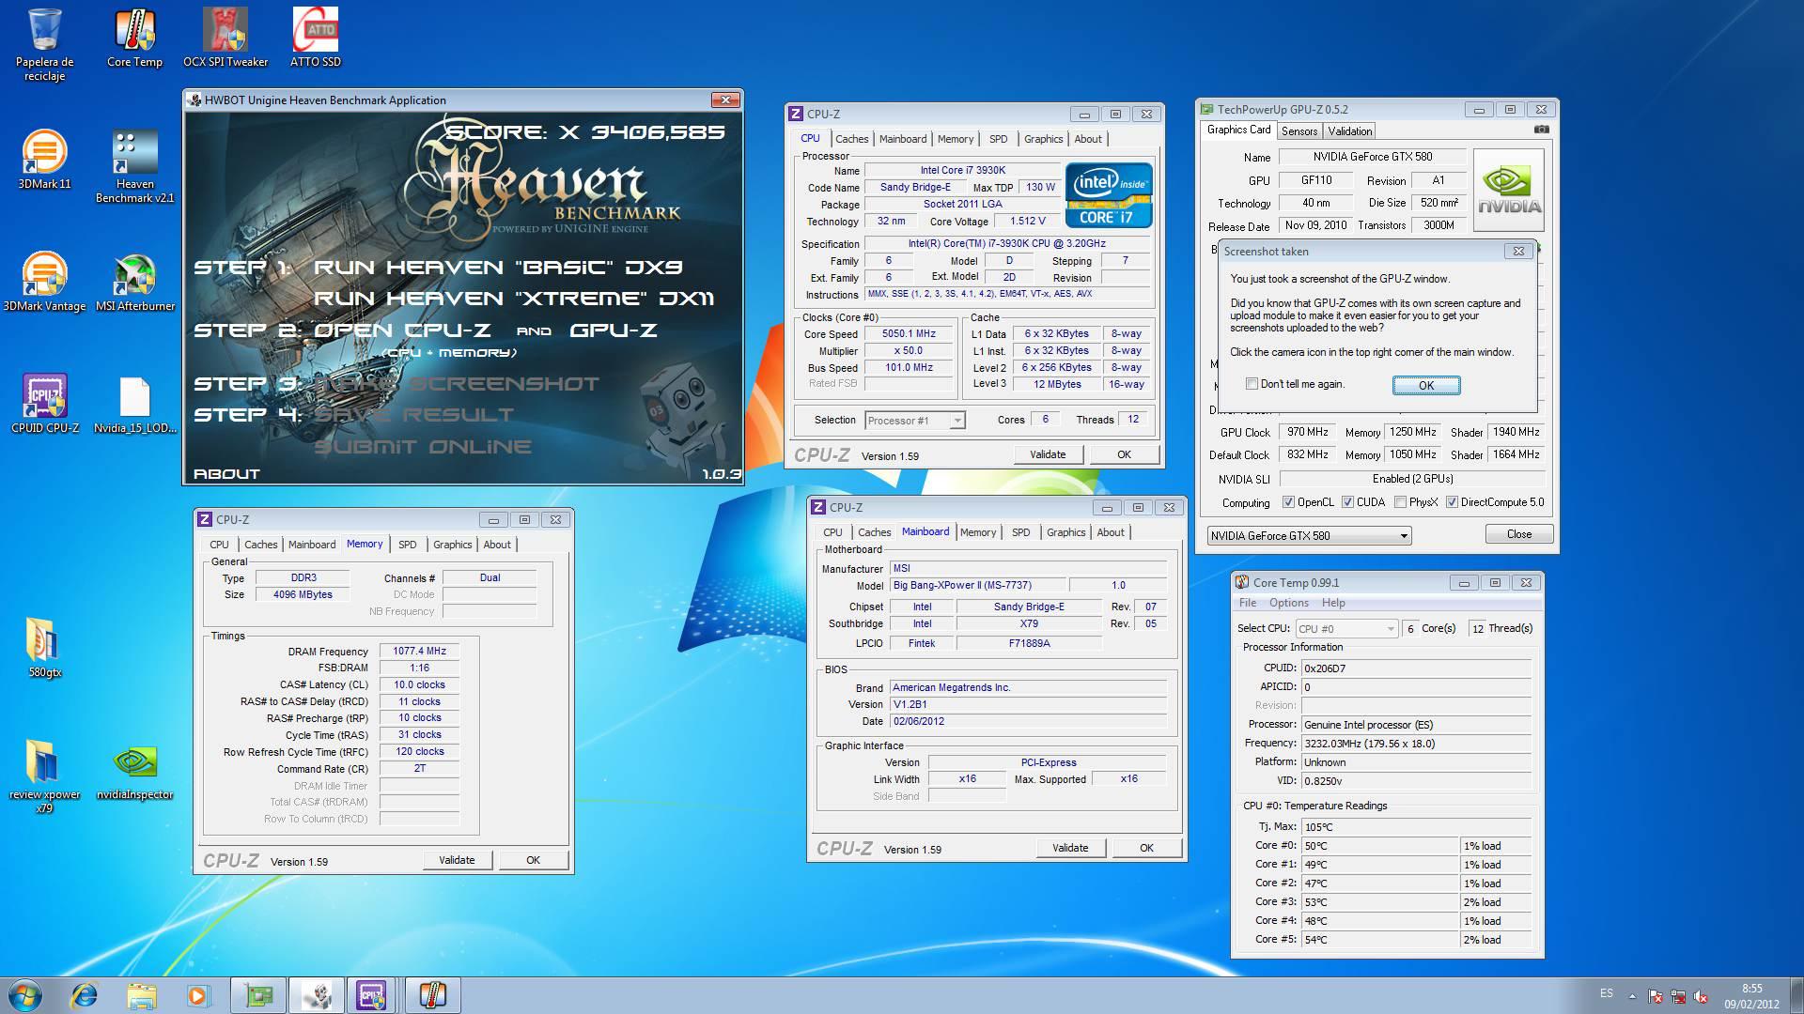Open the Core Temp desktop shortcut

point(134,39)
